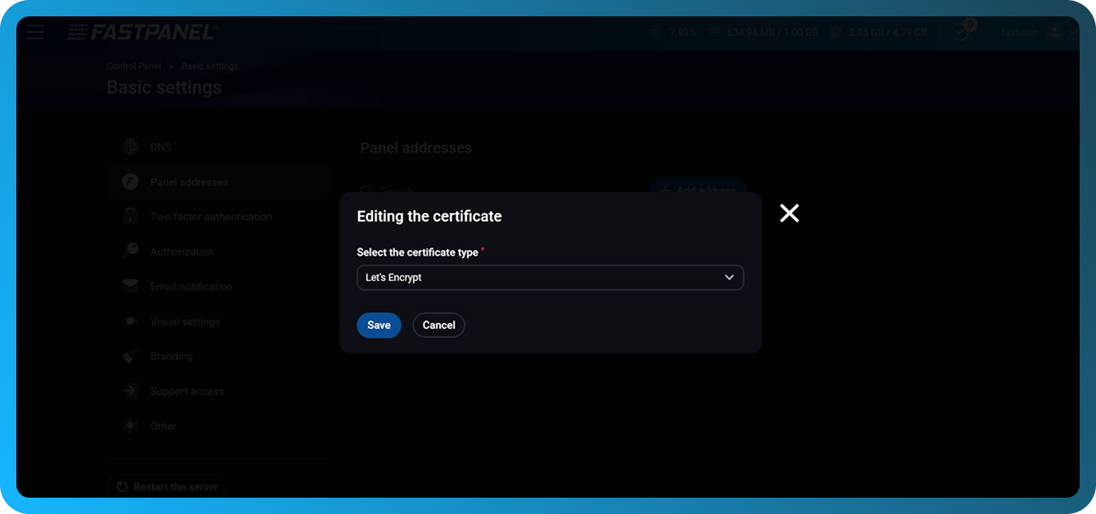
Task: Select Other in the settings sidebar
Action: [131, 425]
